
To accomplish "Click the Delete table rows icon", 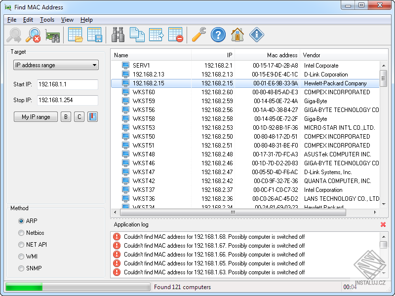I will pos(176,35).
